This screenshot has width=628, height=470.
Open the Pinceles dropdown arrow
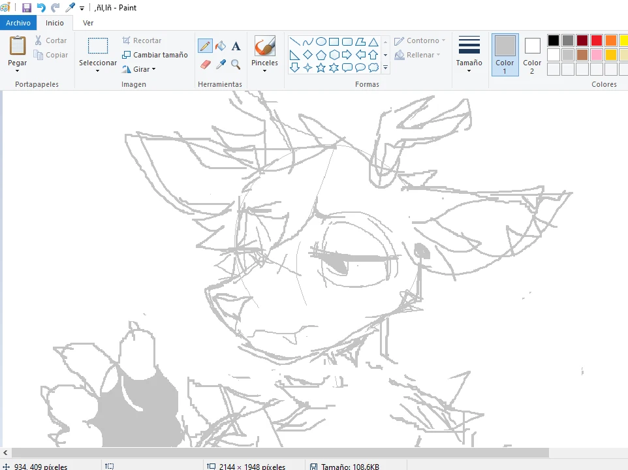coord(265,71)
